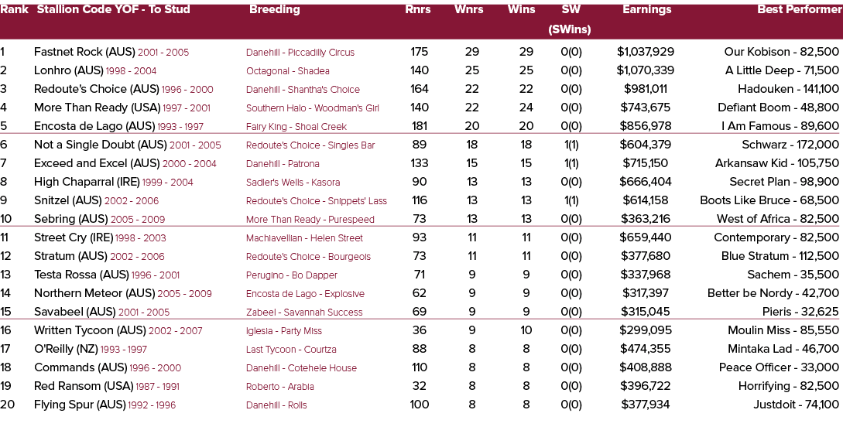
Task: Select stallion Exceed and Excel (AUS)
Action: click(x=97, y=163)
